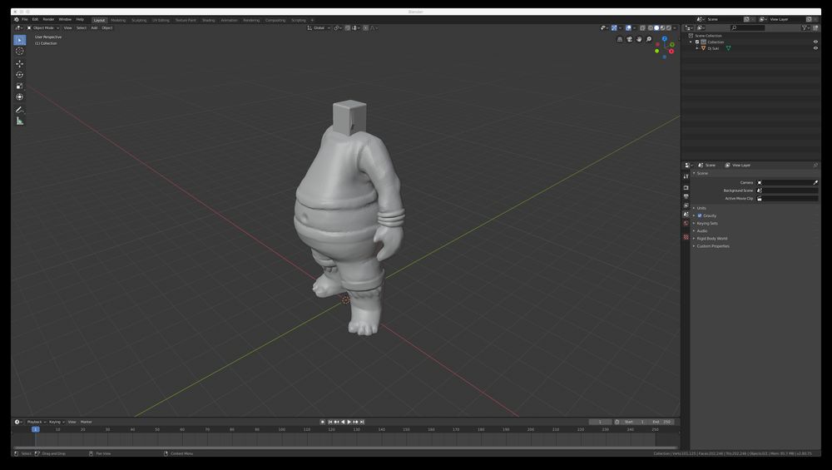Click the blue Z axis gizmo ball
This screenshot has width=832, height=470.
[x=664, y=38]
